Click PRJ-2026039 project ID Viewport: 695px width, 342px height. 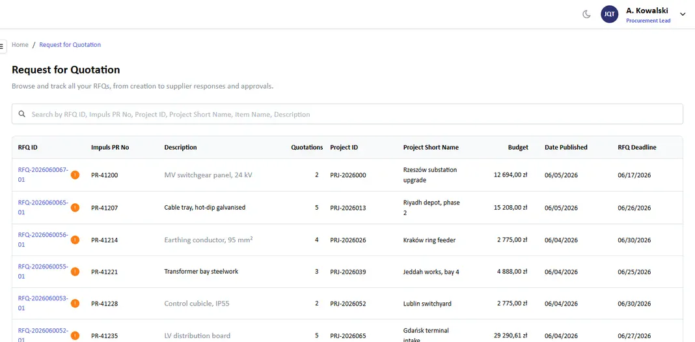(348, 272)
